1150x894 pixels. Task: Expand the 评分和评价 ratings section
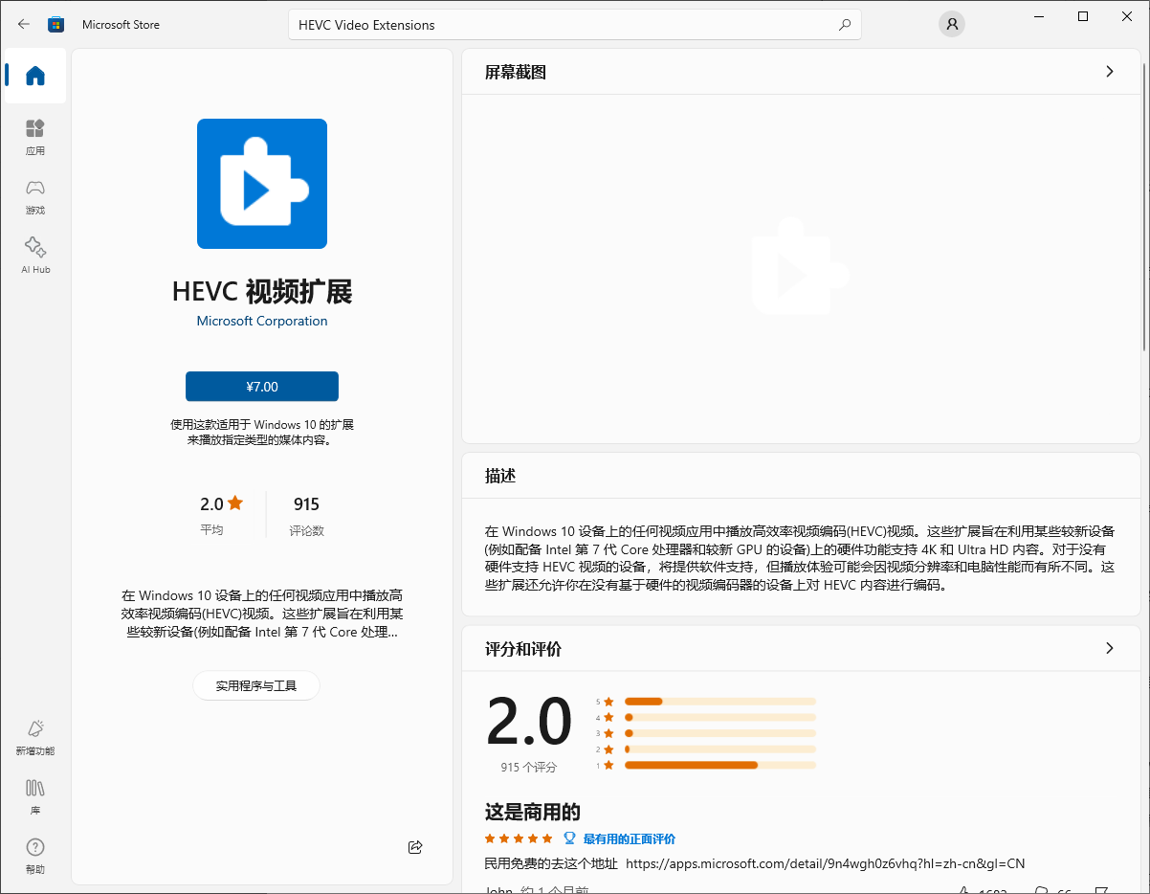pos(1109,648)
